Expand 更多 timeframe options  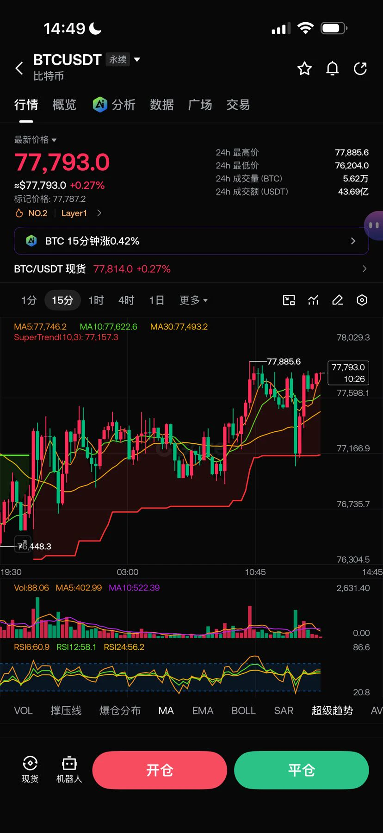[193, 300]
